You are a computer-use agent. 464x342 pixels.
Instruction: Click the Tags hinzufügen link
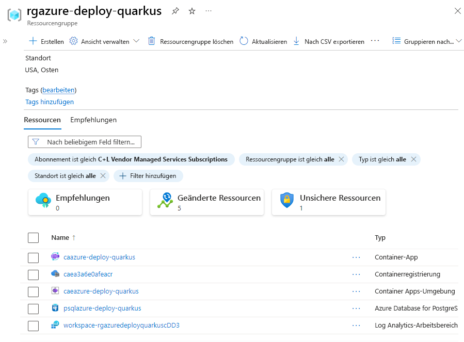click(50, 102)
